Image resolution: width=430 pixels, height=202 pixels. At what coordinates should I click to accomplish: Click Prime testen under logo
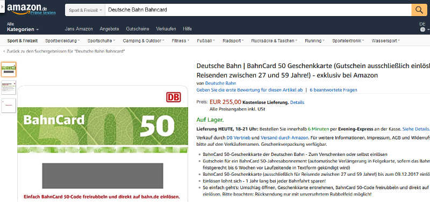click(43, 12)
